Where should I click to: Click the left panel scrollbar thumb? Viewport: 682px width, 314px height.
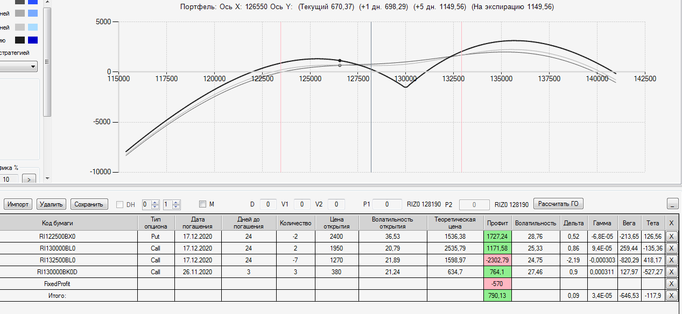(x=47, y=62)
